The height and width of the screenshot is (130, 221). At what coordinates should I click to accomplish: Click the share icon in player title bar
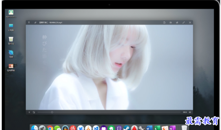[177, 23]
